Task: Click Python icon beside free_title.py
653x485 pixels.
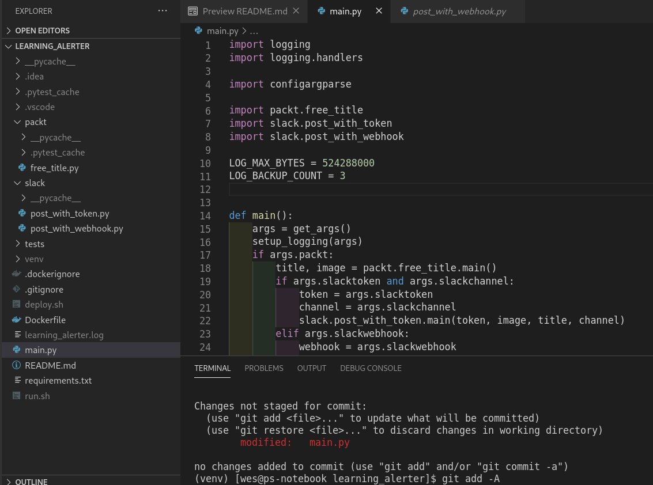Action: click(x=22, y=168)
